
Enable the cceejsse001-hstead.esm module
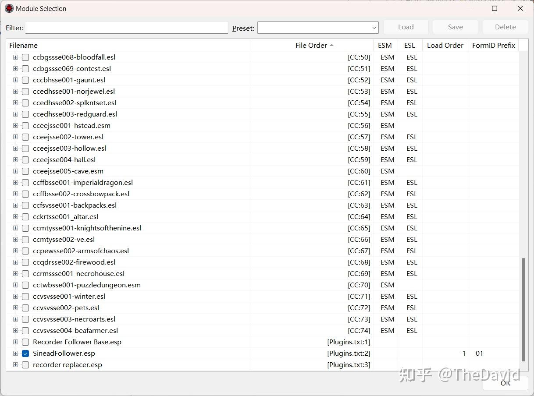(25, 125)
